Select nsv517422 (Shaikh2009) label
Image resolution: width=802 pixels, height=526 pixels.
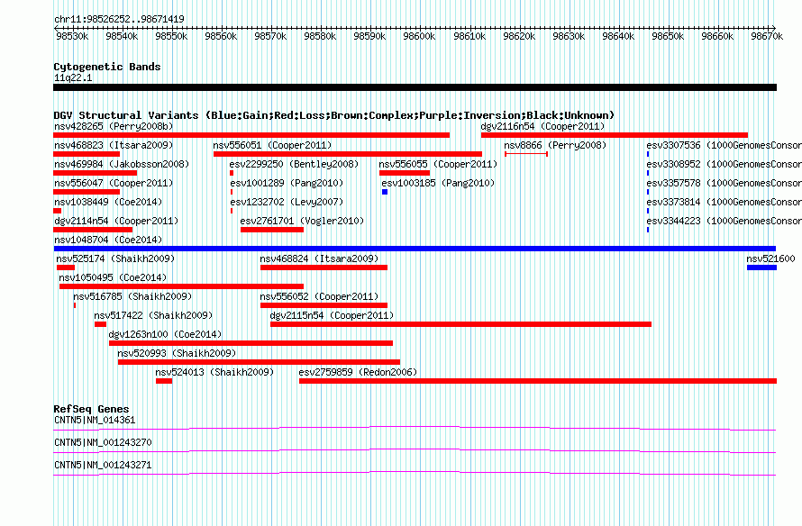(x=153, y=315)
